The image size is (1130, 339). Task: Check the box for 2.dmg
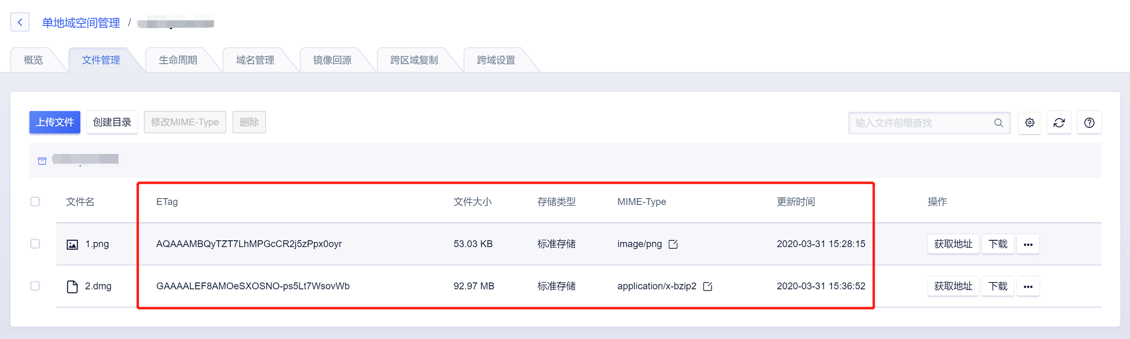(x=35, y=286)
